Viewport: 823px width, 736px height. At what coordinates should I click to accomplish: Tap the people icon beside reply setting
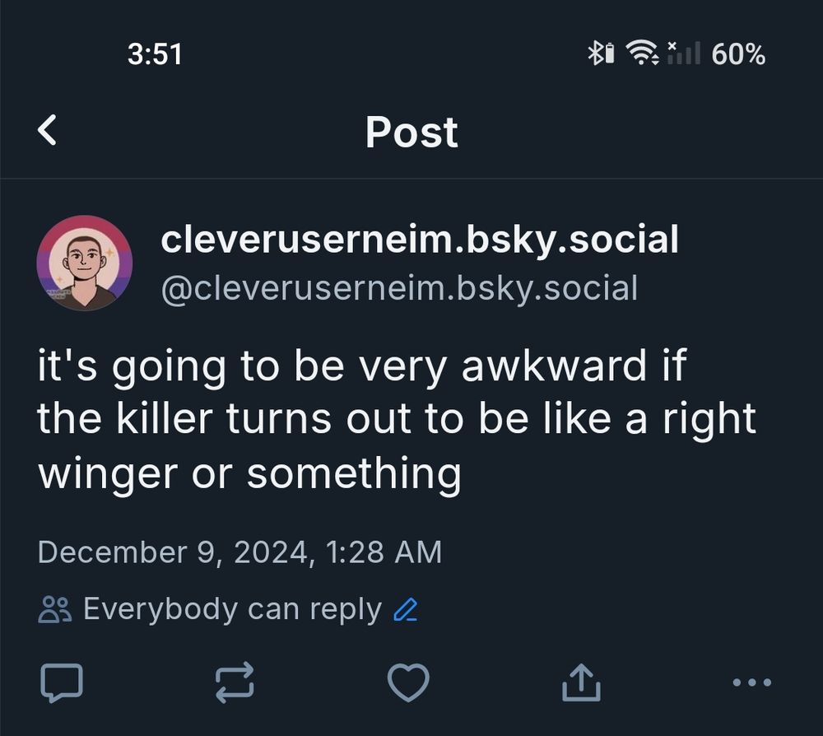pyautogui.click(x=55, y=610)
